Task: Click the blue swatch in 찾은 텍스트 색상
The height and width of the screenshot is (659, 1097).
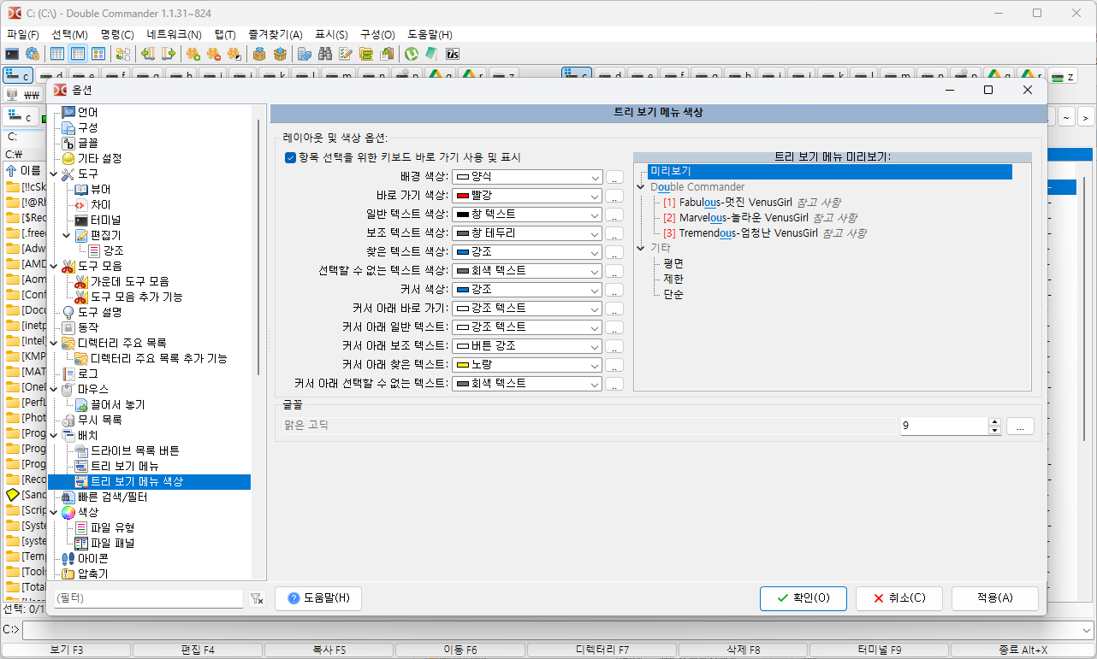Action: [463, 252]
